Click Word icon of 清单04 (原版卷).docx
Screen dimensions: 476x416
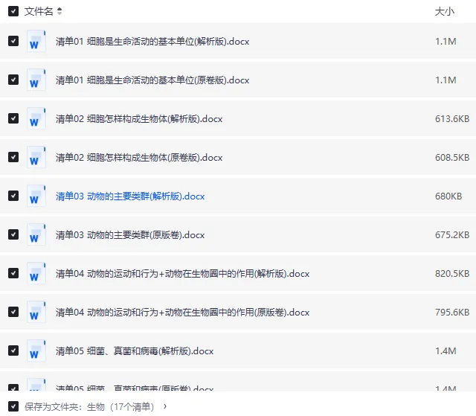tap(36, 312)
